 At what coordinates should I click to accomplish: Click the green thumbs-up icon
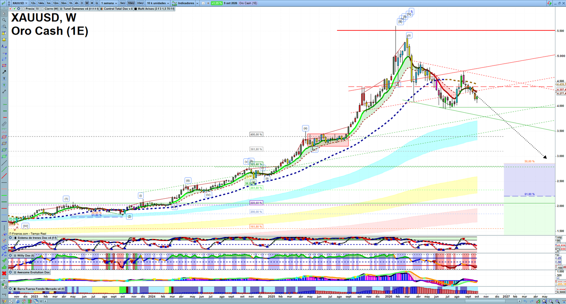coord(4,267)
